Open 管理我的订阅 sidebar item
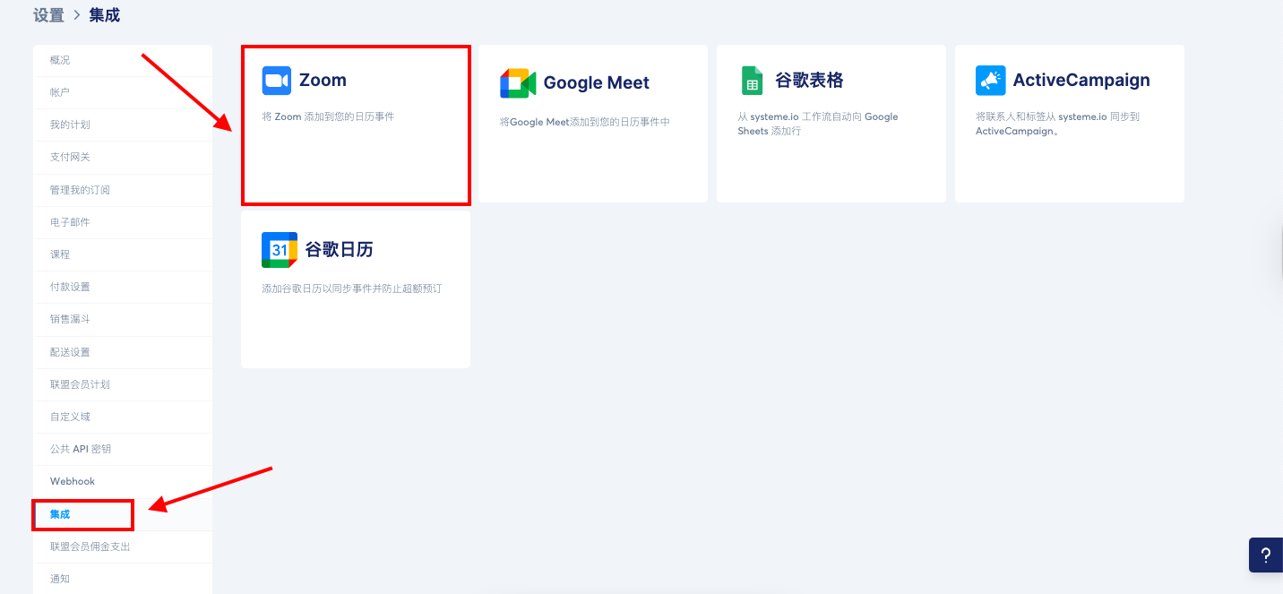 click(x=123, y=190)
